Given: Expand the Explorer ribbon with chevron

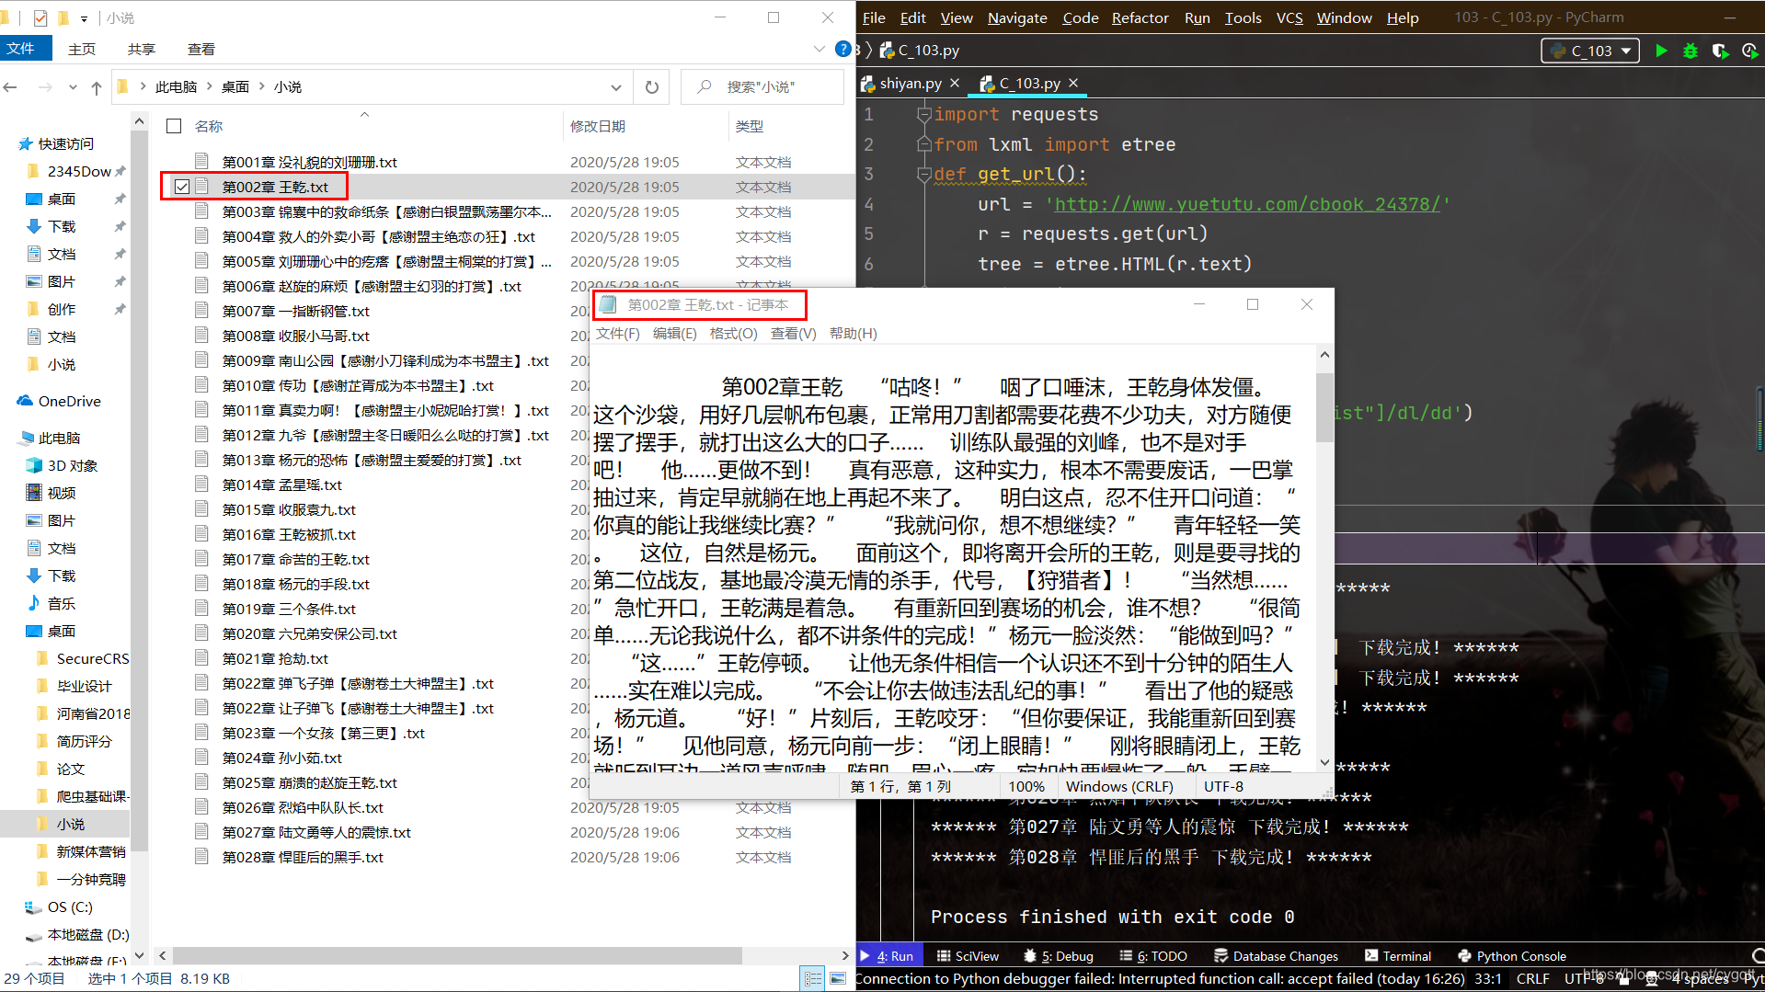Looking at the screenshot, I should (819, 49).
